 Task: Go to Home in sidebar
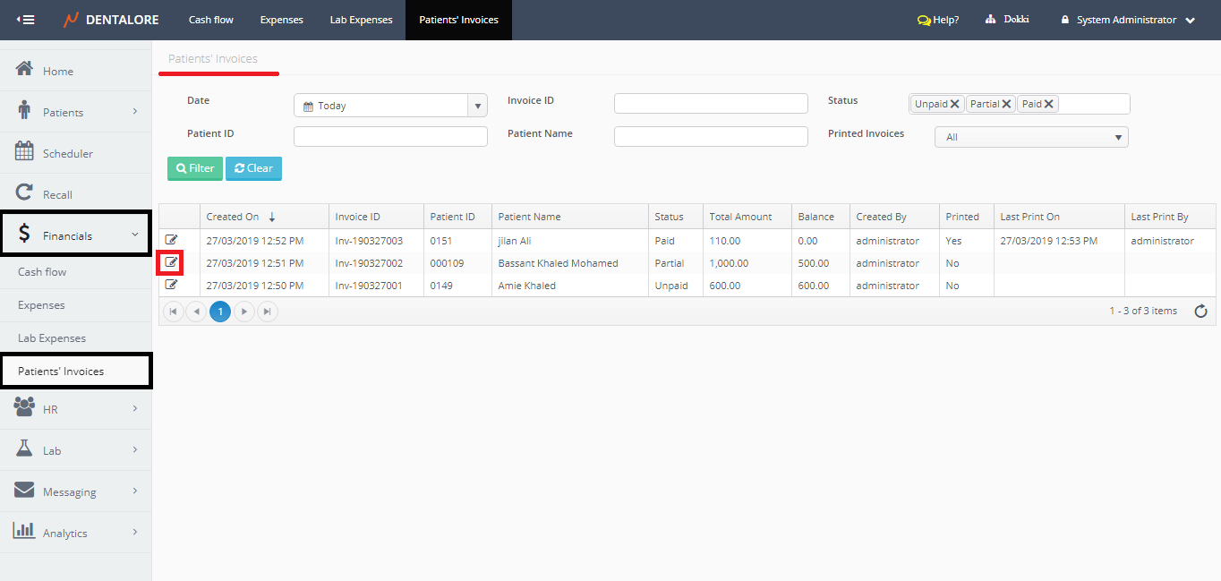58,71
